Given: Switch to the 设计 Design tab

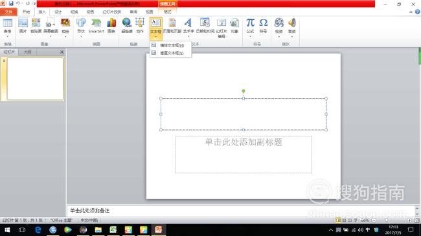Looking at the screenshot, I should click(58, 12).
